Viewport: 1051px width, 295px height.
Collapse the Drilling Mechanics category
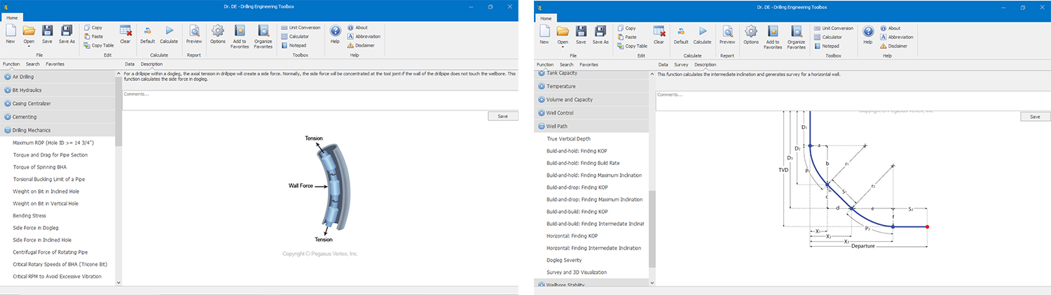32,130
